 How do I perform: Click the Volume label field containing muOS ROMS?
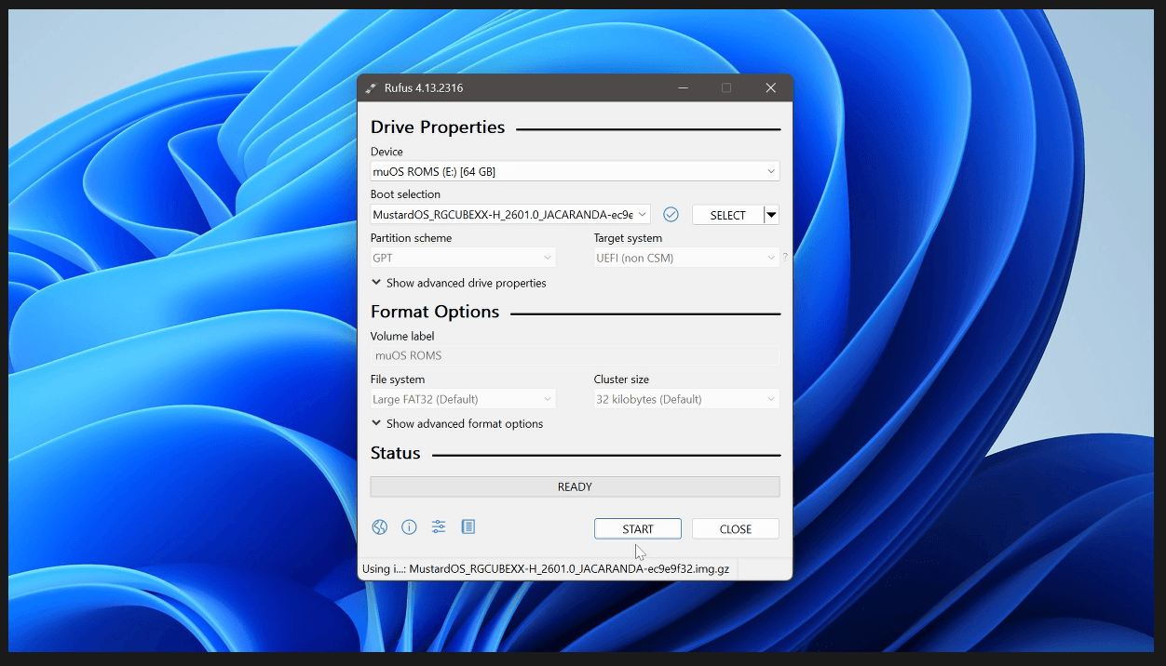(x=575, y=355)
